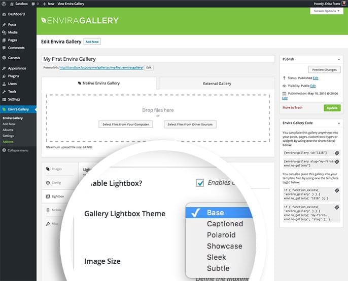Open the Howdy Erica Franz account menu
Screen dimensions: 348x281
click(330, 4)
